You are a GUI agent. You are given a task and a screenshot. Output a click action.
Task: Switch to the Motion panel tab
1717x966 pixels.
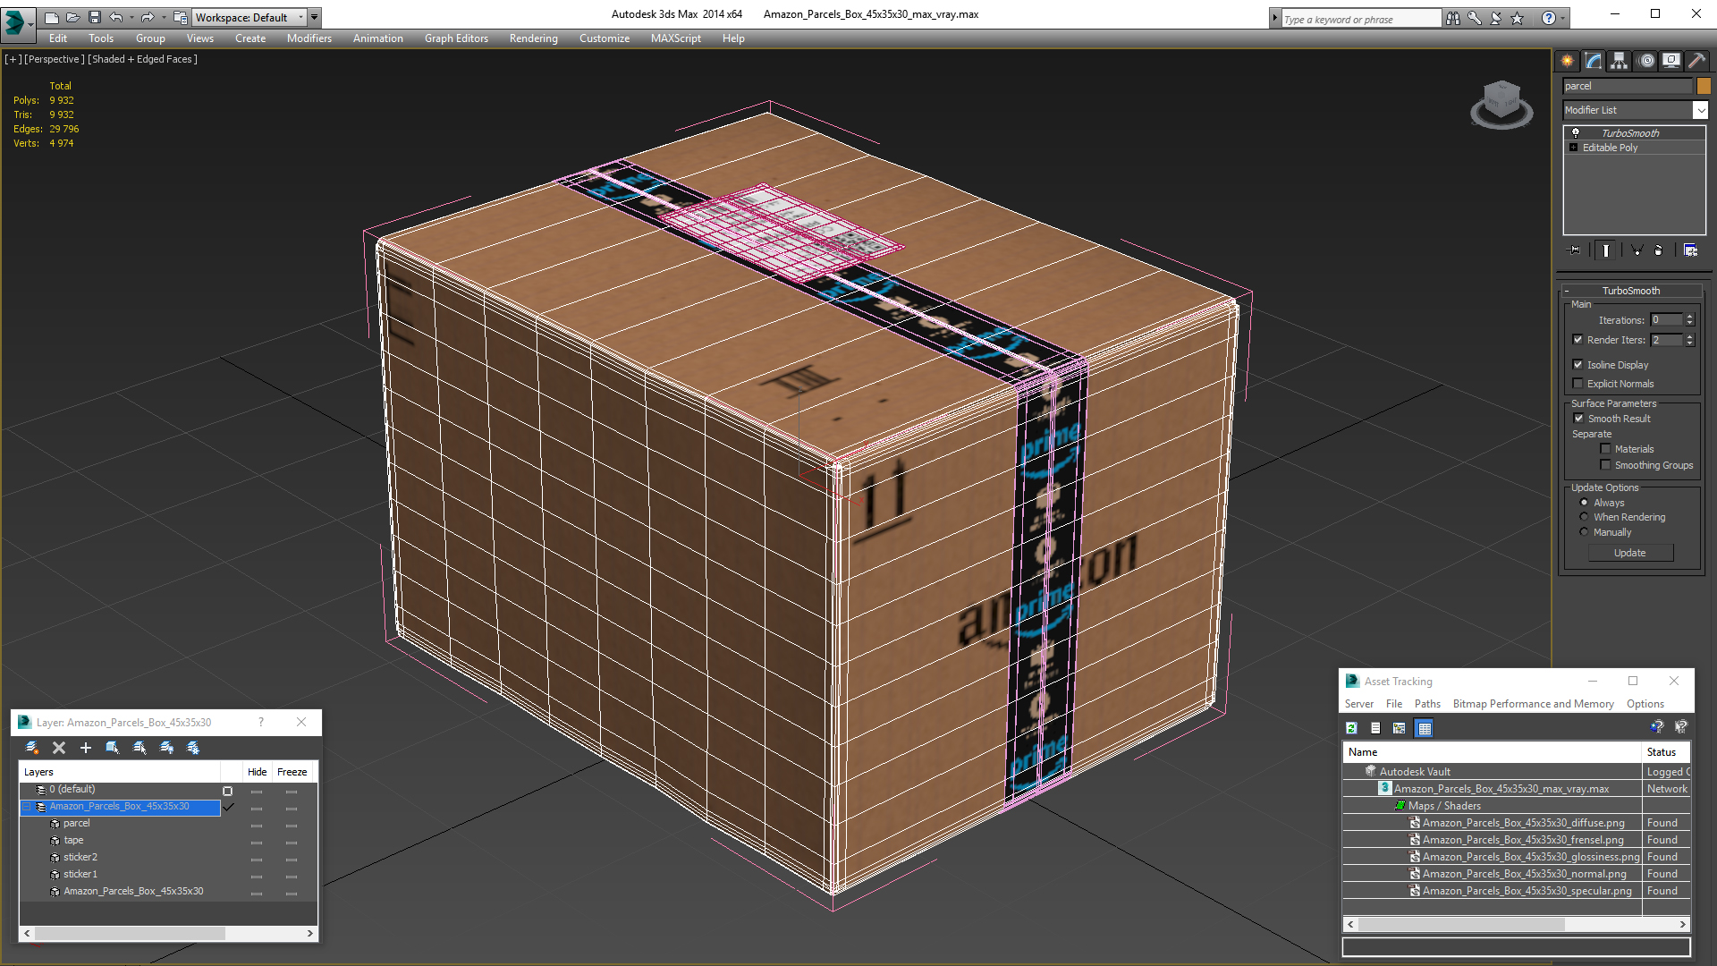coord(1646,61)
